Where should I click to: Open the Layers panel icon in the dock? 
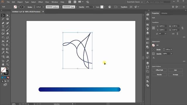point(148,63)
